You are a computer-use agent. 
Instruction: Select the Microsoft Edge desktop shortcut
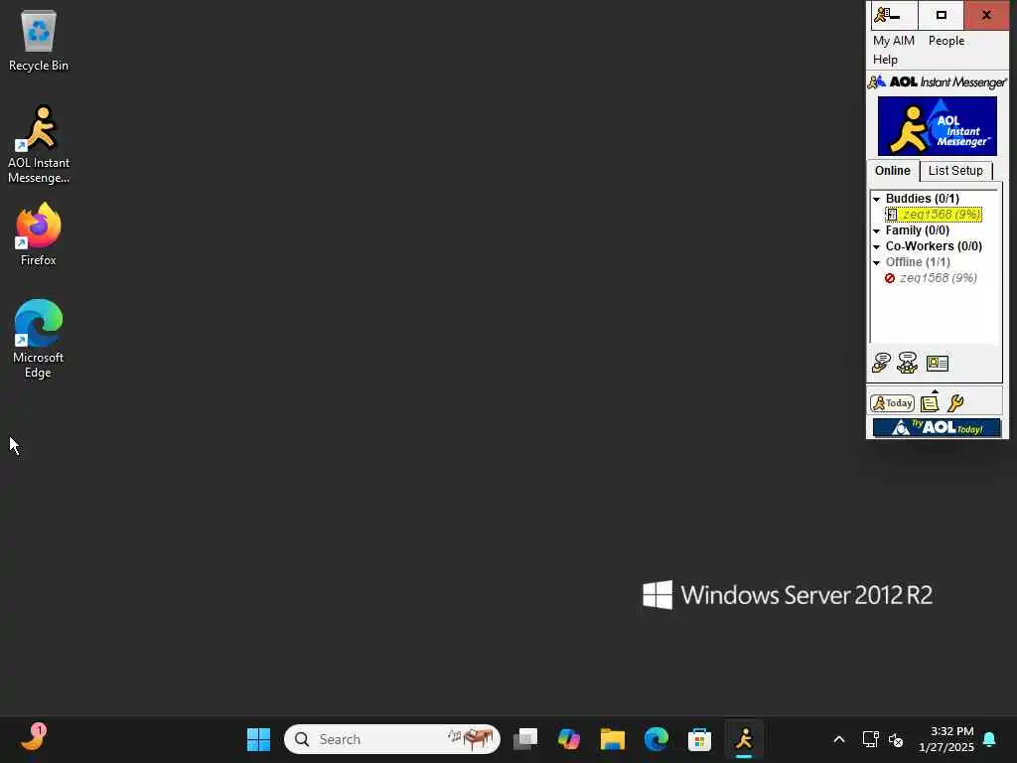39,340
